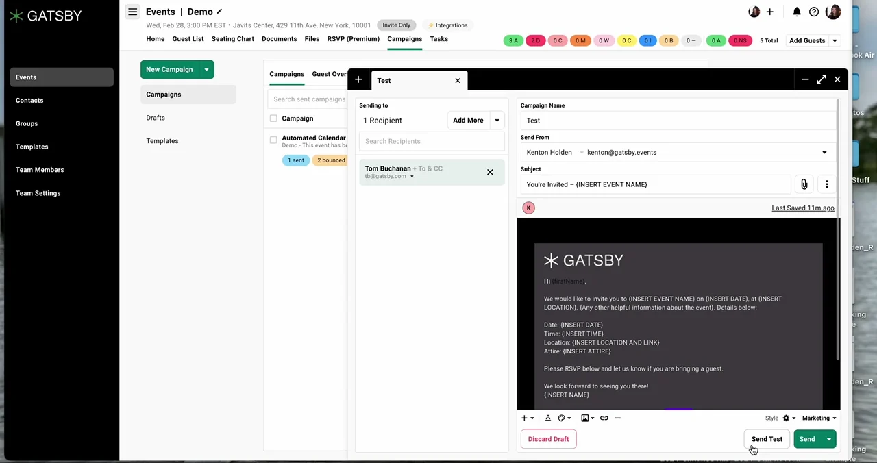Viewport: 877px width, 463px height.
Task: Open the Seating Chart tab
Action: click(232, 39)
